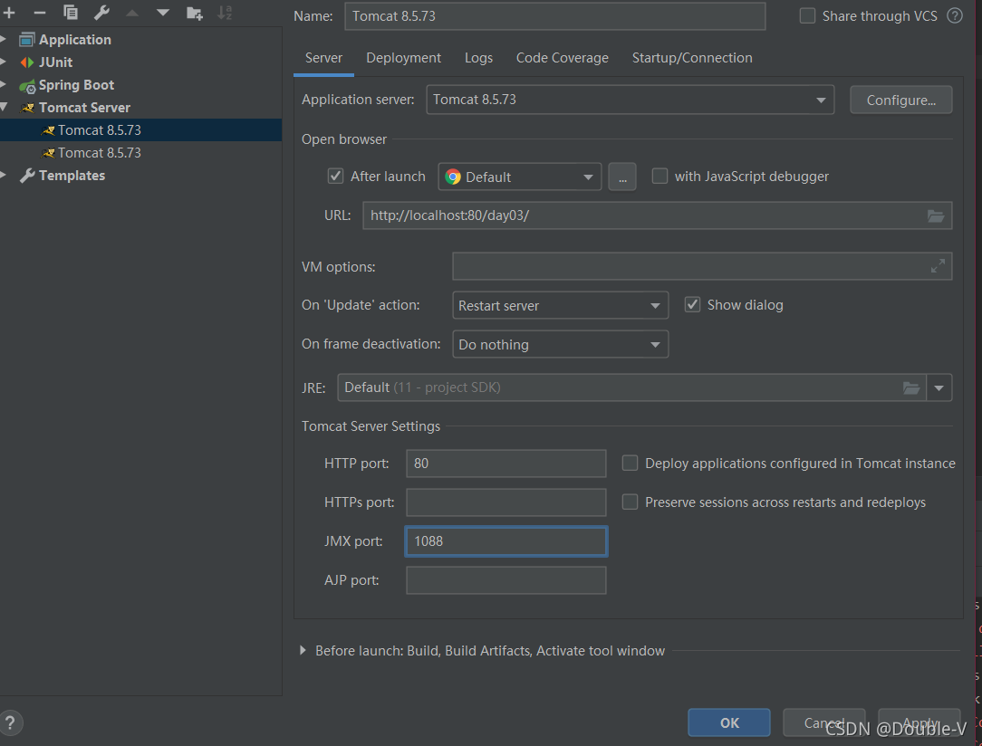Switch to the Deployment tab
The image size is (982, 746).
tap(403, 58)
